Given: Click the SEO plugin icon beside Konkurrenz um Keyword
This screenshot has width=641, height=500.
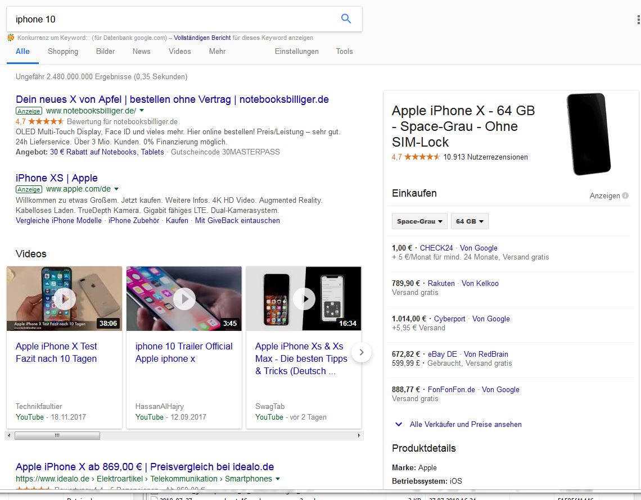Looking at the screenshot, I should (11, 38).
